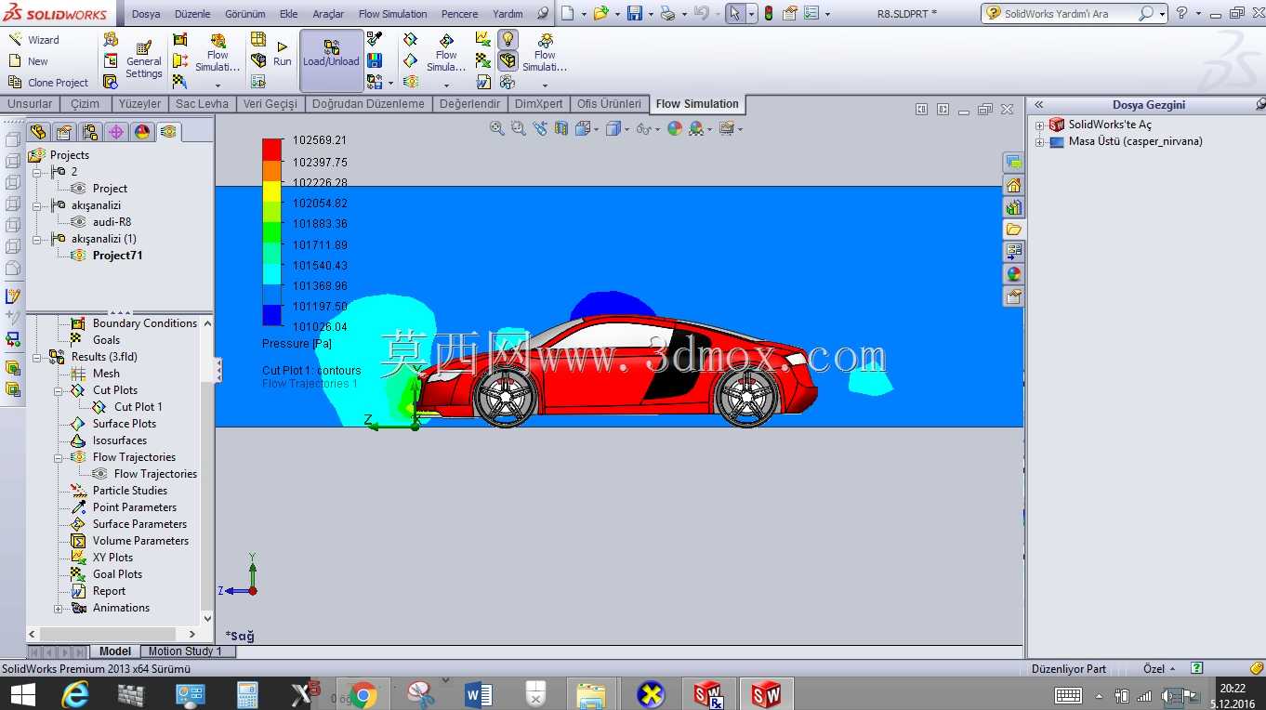This screenshot has width=1266, height=710.
Task: Click the Rebuild traffic light icon
Action: pyautogui.click(x=769, y=14)
